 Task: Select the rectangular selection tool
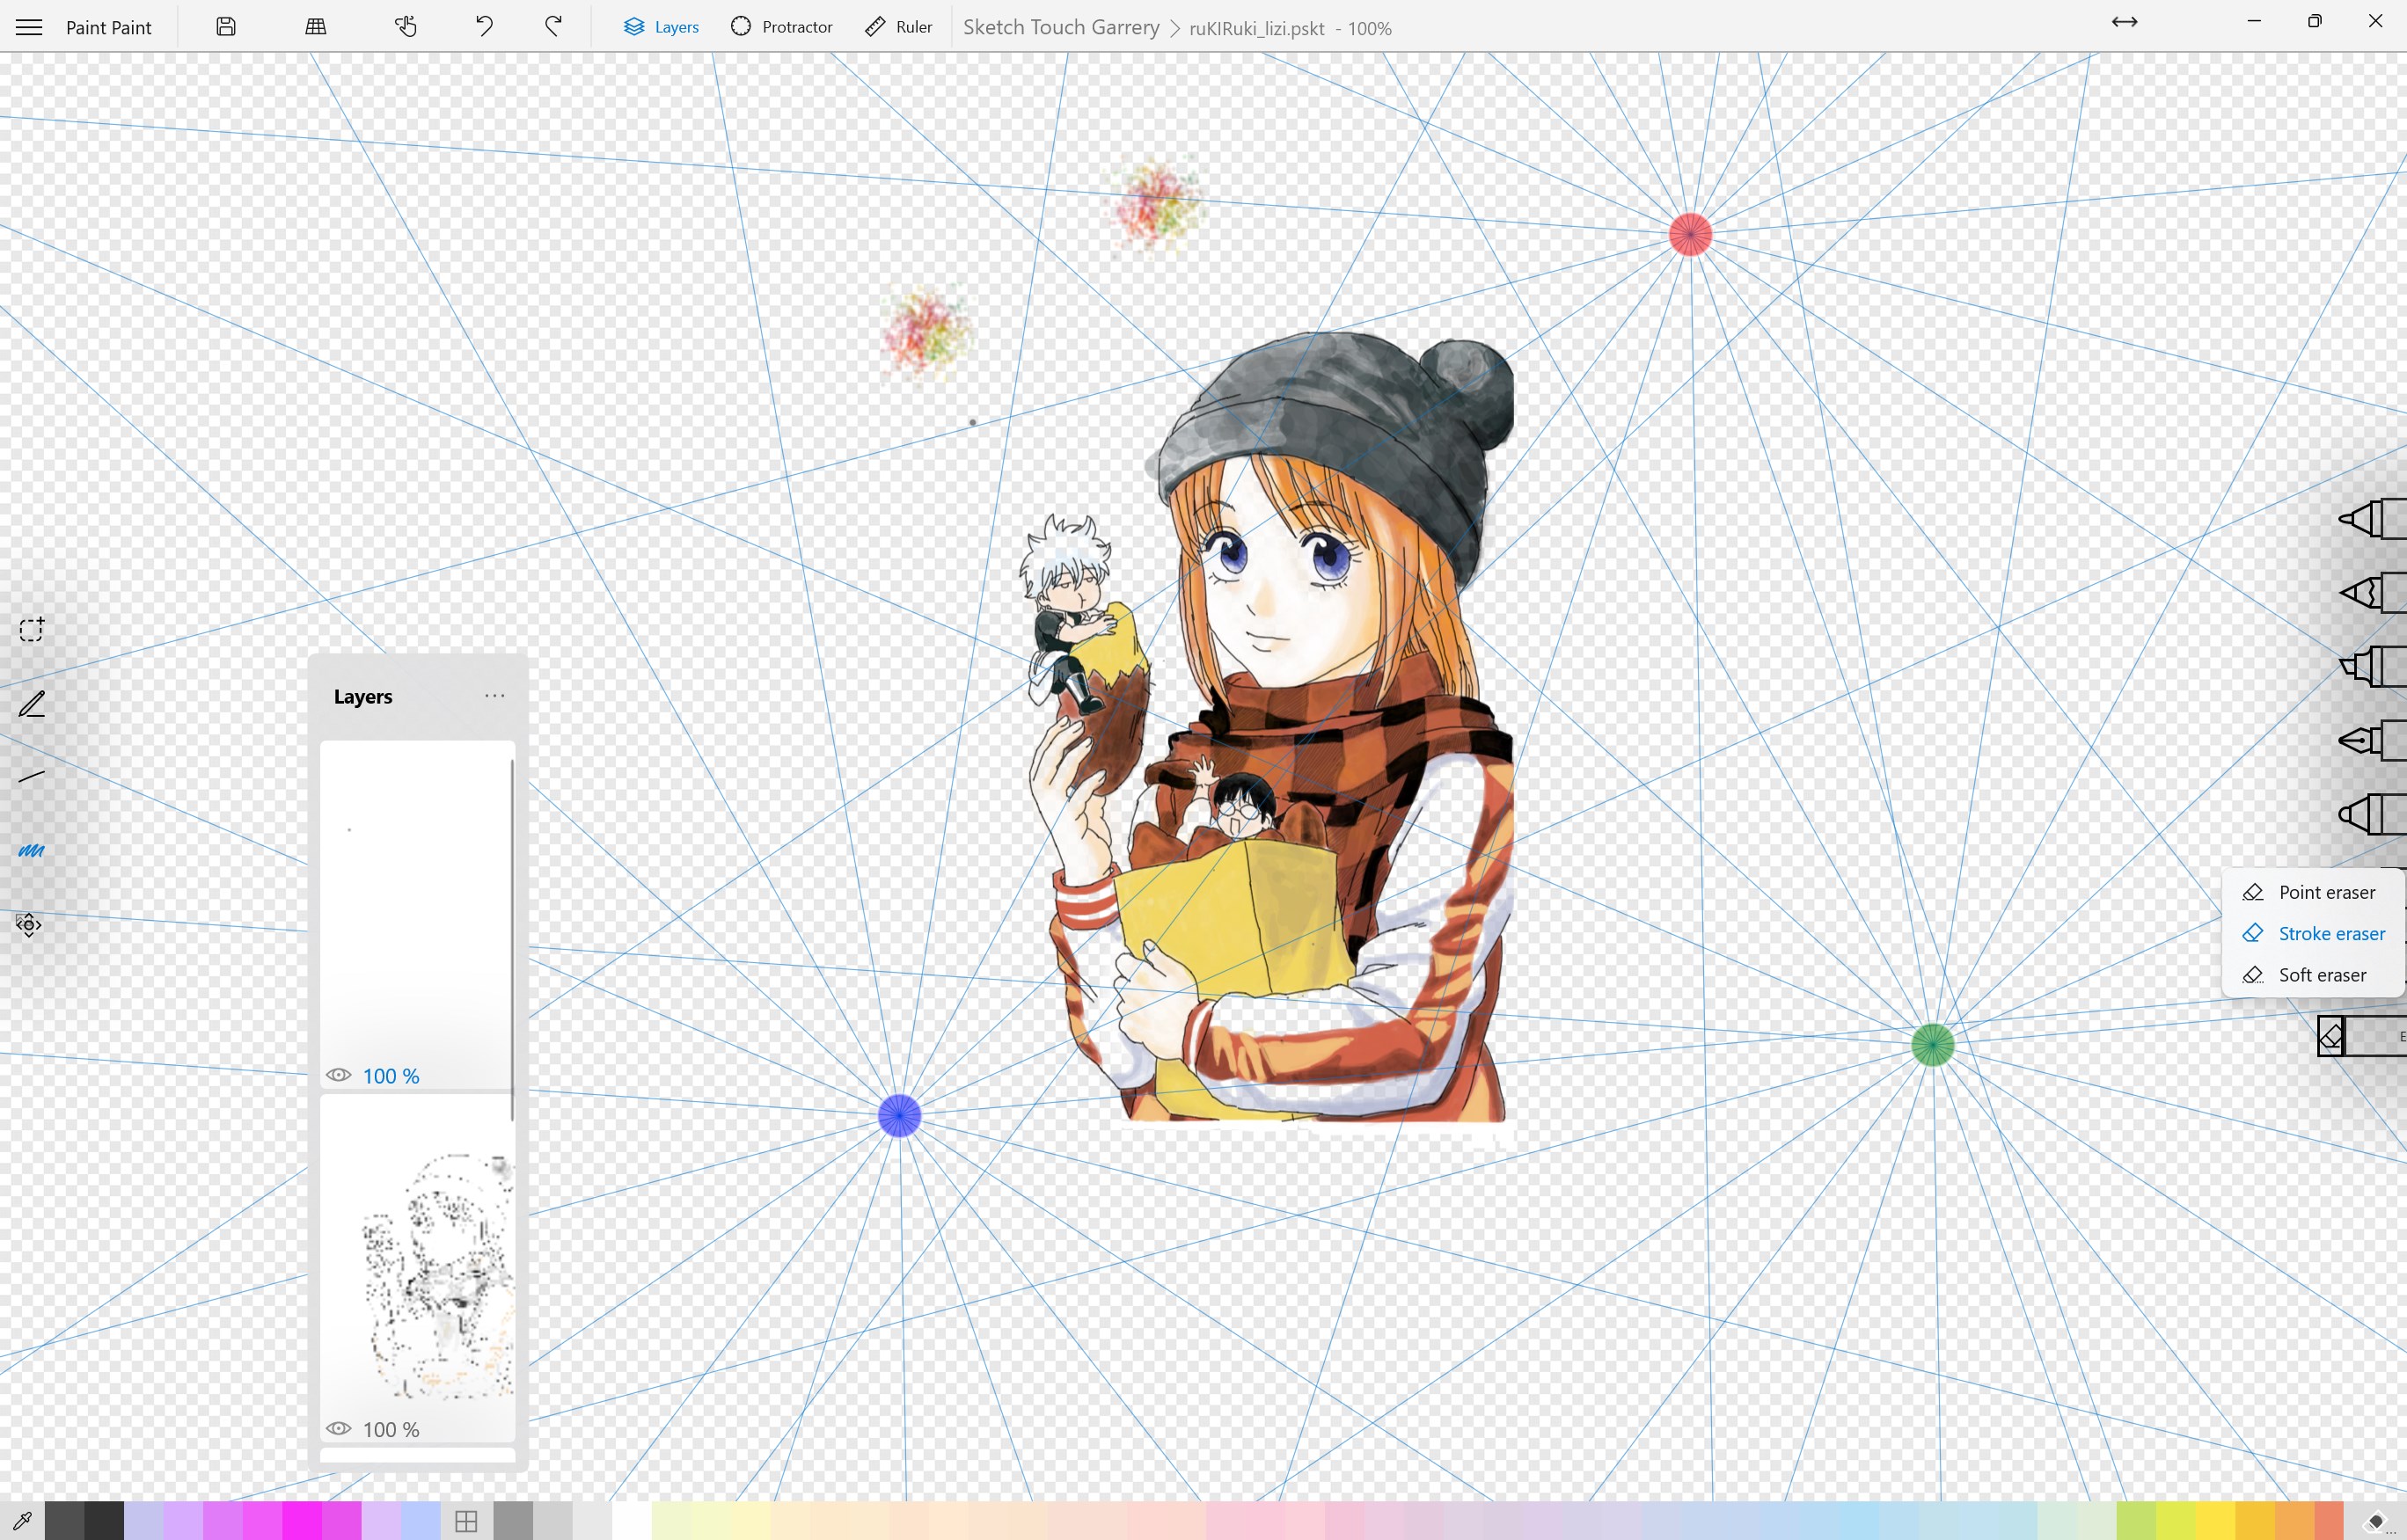tap(31, 629)
